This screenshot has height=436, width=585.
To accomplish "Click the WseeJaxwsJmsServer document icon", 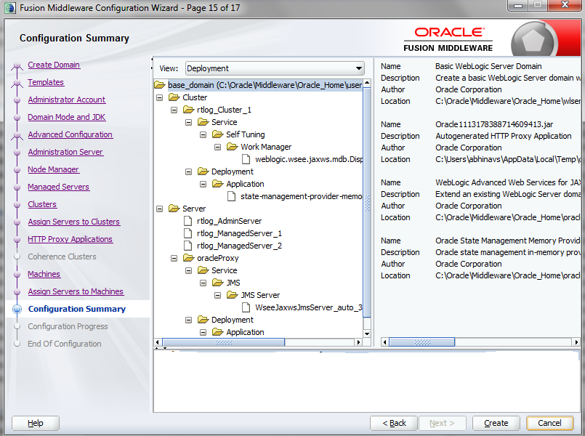I will (247, 307).
